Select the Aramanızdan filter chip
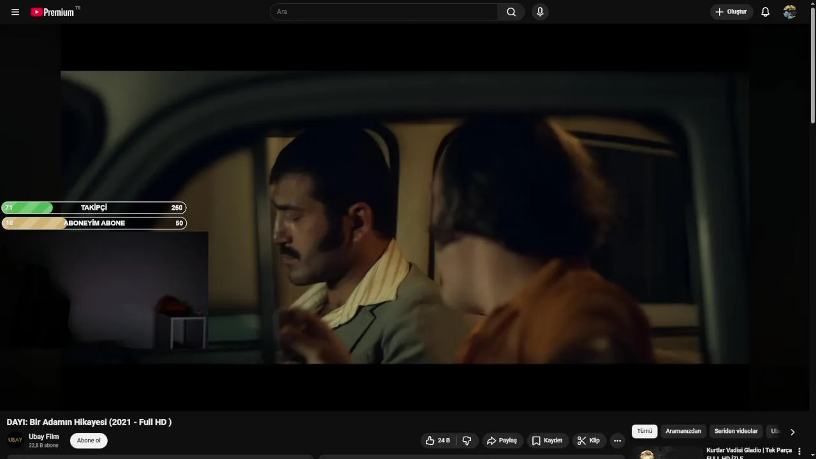This screenshot has width=816, height=459. point(683,432)
